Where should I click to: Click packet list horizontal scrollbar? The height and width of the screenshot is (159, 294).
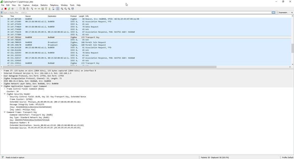tap(109, 67)
